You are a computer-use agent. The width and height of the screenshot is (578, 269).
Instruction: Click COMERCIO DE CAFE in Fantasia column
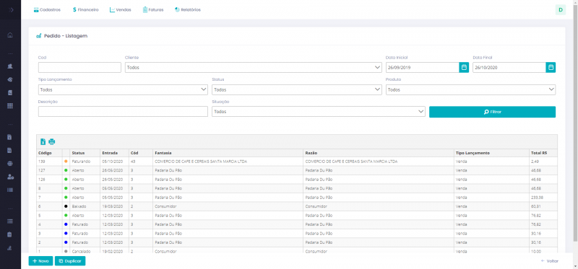[201, 162]
